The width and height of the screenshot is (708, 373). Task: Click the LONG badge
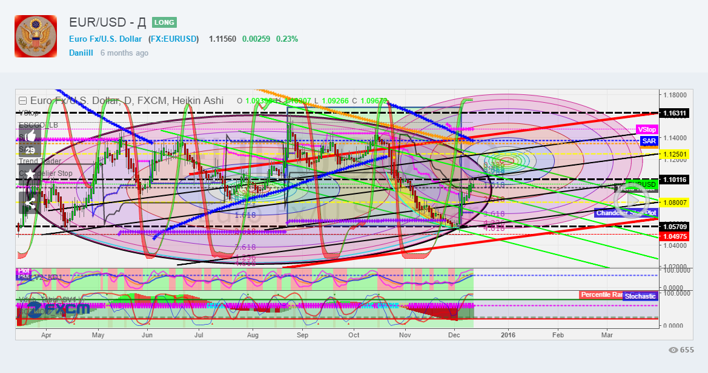click(x=164, y=22)
